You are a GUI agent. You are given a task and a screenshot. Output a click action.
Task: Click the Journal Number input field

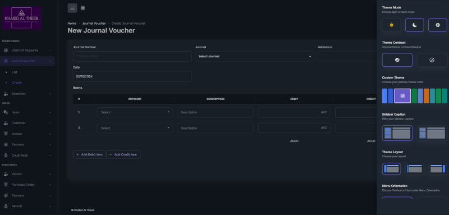click(x=132, y=56)
